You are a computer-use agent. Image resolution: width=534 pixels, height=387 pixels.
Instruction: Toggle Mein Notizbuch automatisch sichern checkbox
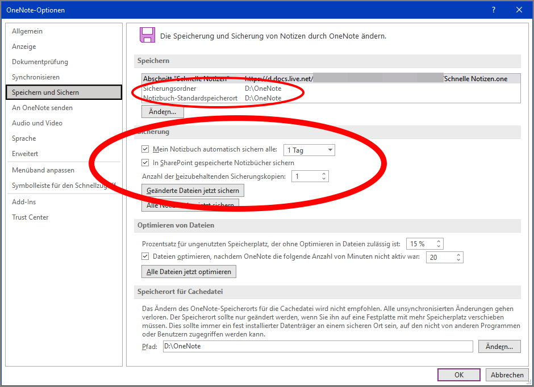pyautogui.click(x=145, y=149)
